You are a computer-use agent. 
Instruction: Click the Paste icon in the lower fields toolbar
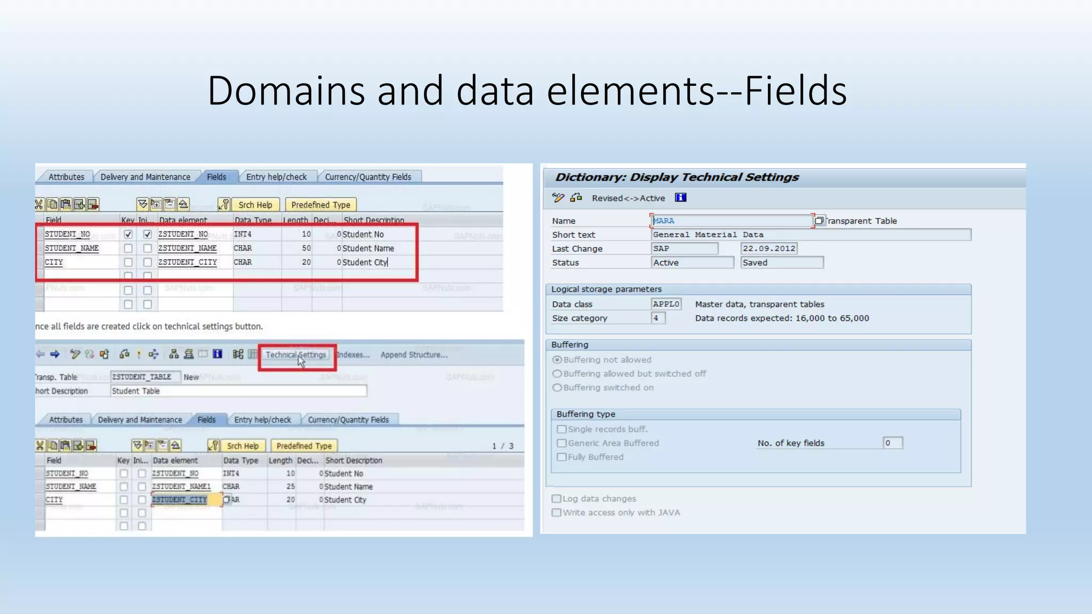pos(66,446)
